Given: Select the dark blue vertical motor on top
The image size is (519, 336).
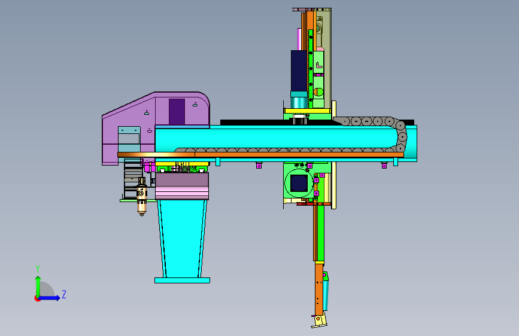Looking at the screenshot, I should coord(299,70).
